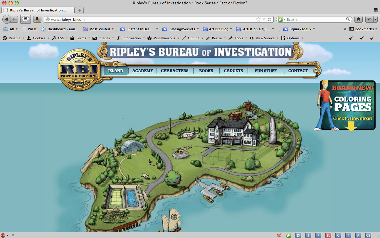Toggle the red SL (Silverlight) button
This screenshot has height=238, width=380.
pyautogui.click(x=328, y=235)
